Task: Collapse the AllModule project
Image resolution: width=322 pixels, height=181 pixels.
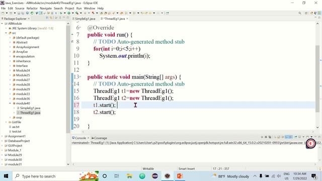Action: (2, 24)
